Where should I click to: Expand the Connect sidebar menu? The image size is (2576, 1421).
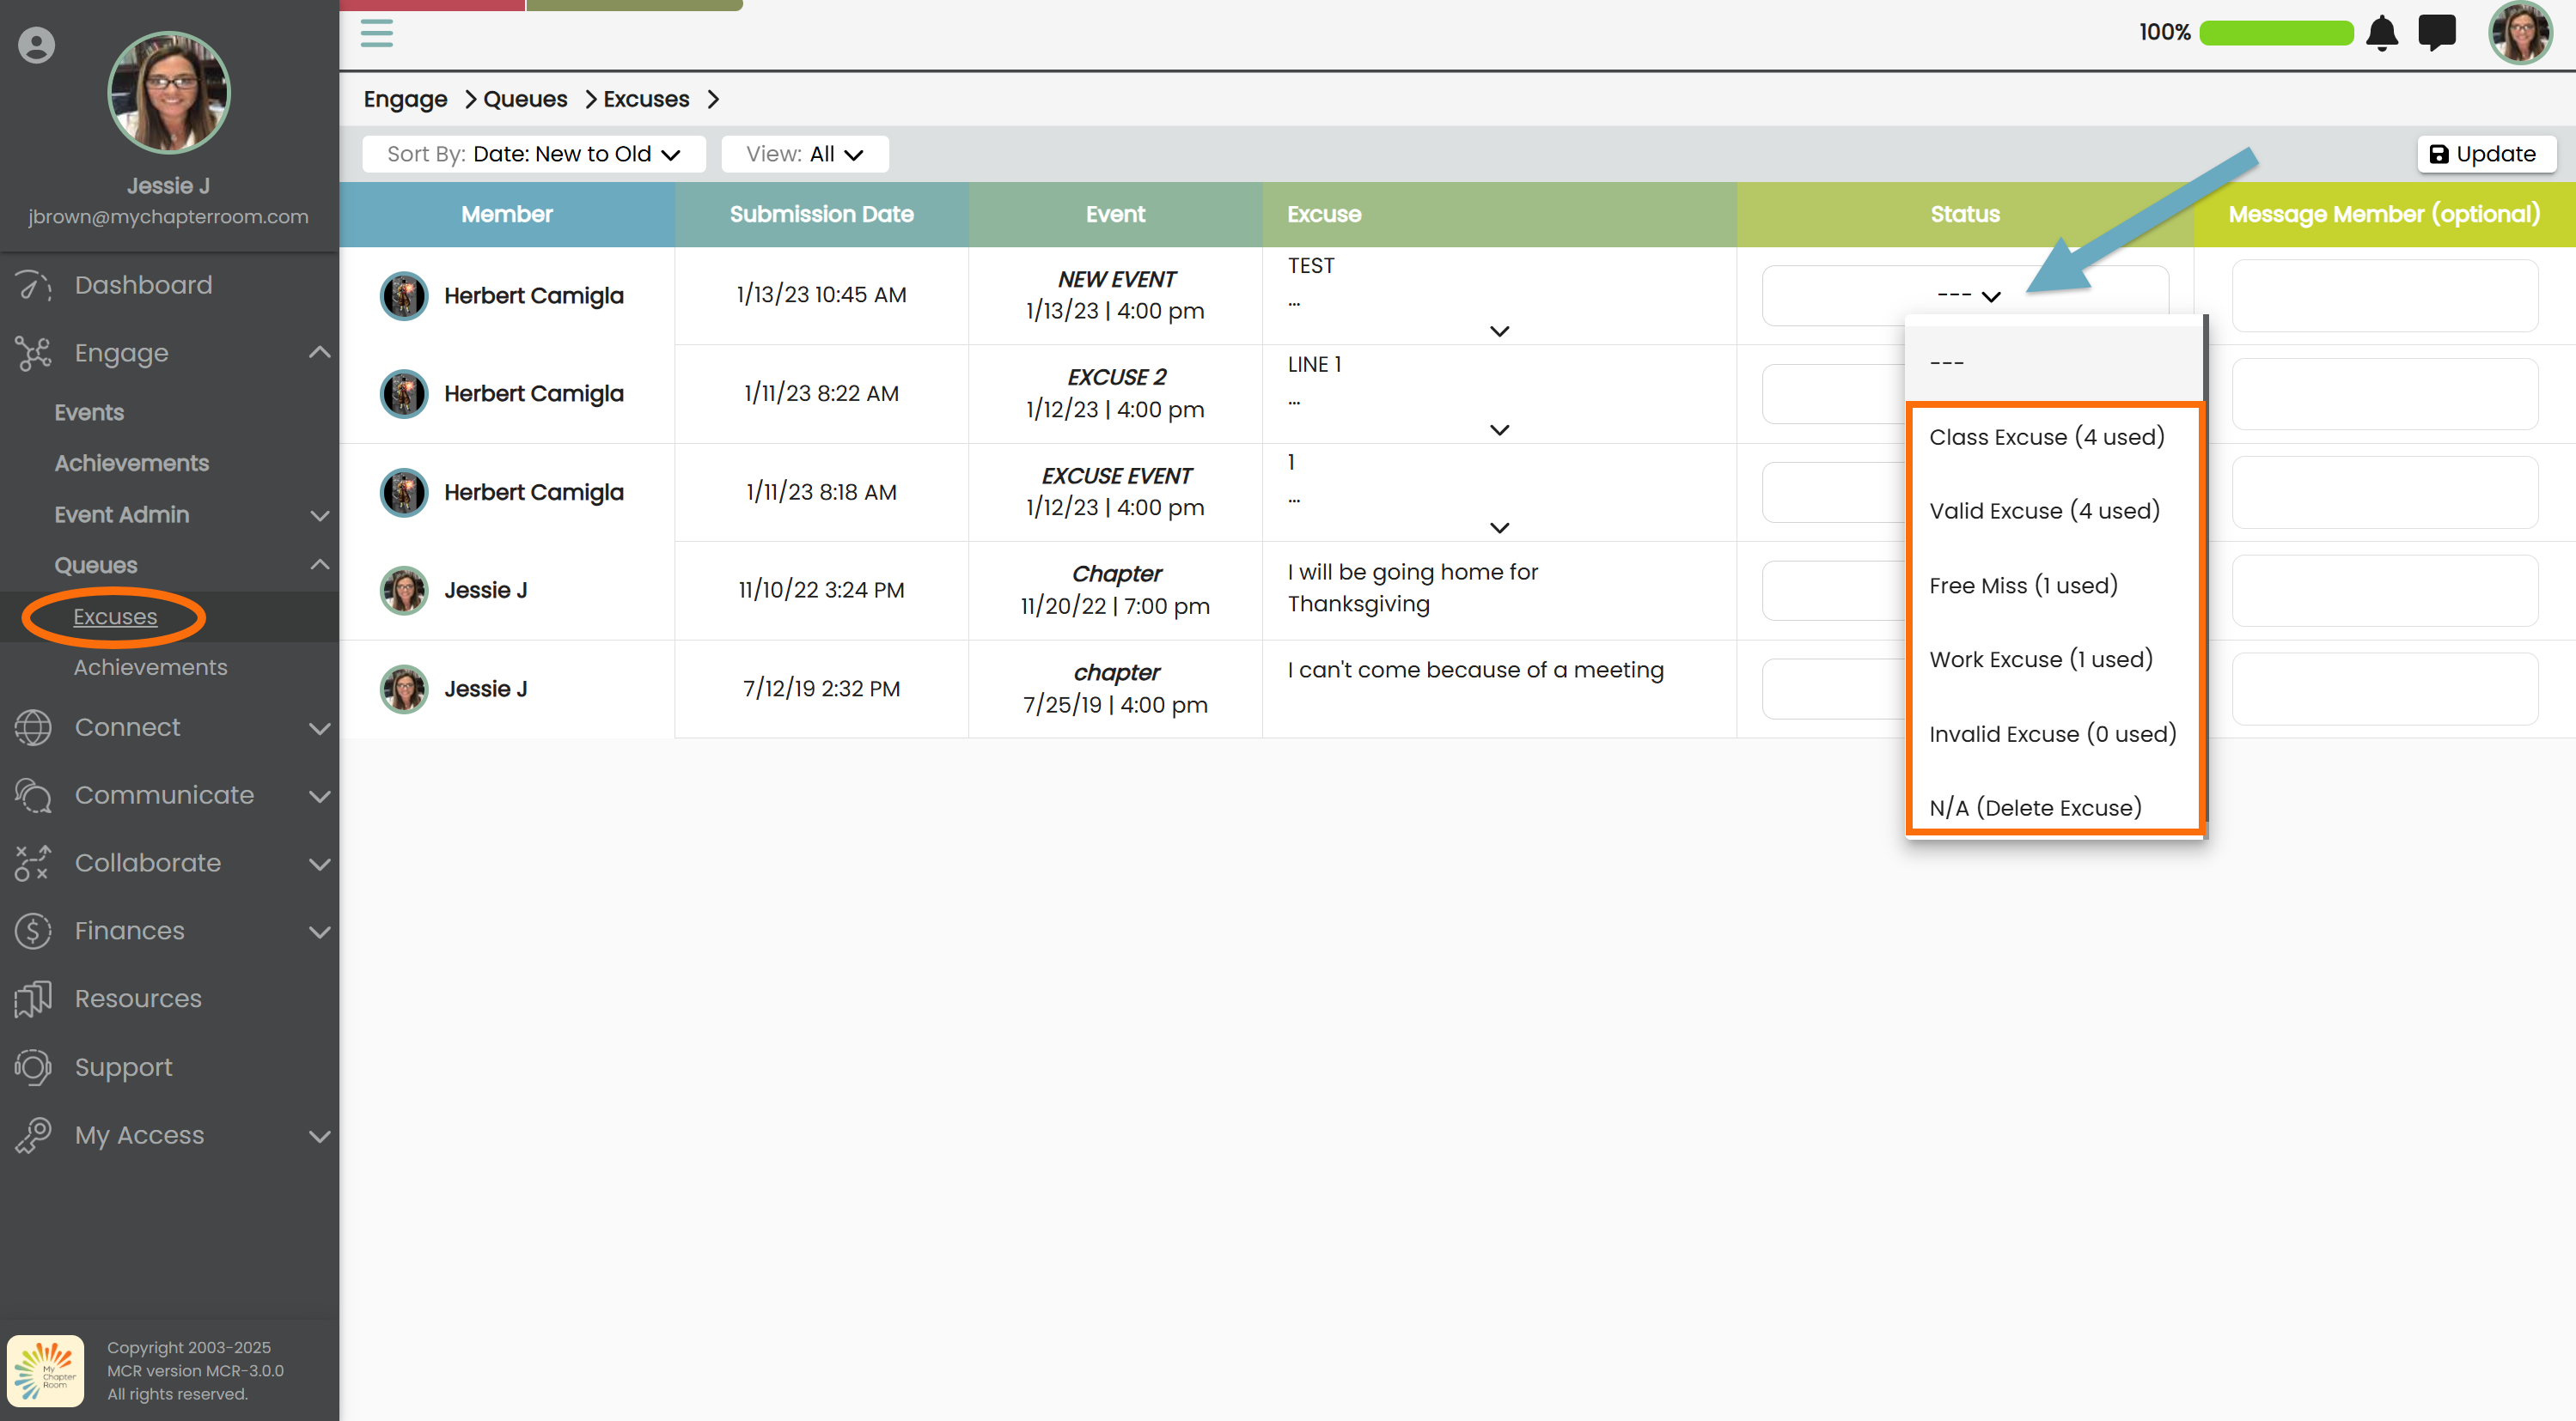tap(319, 728)
